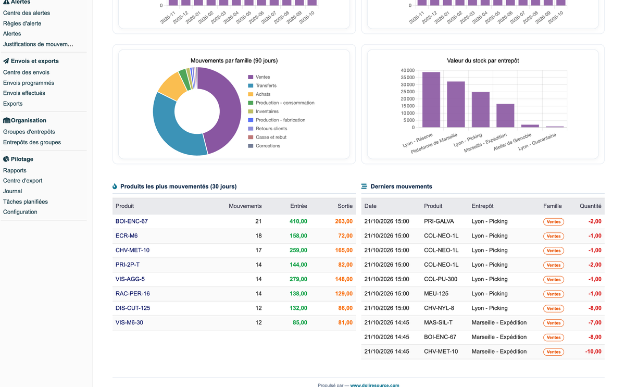Open product CHV-MET-10 in top-moved products table
Screen dimensions: 625x387
coord(132,251)
